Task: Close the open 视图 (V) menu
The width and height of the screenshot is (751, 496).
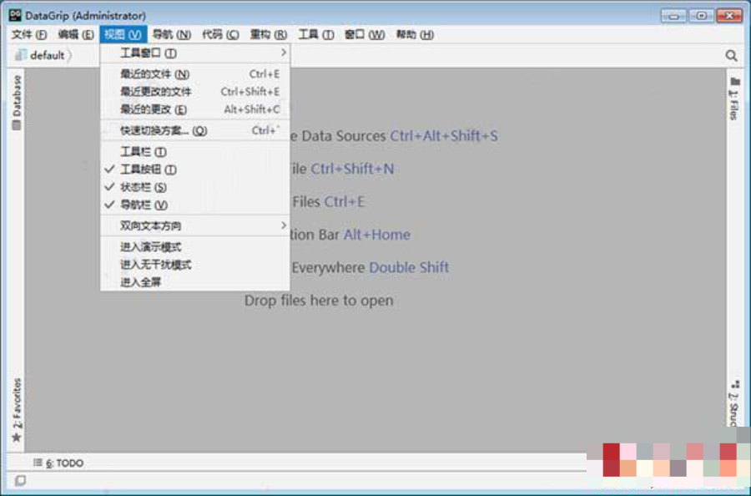Action: (123, 34)
